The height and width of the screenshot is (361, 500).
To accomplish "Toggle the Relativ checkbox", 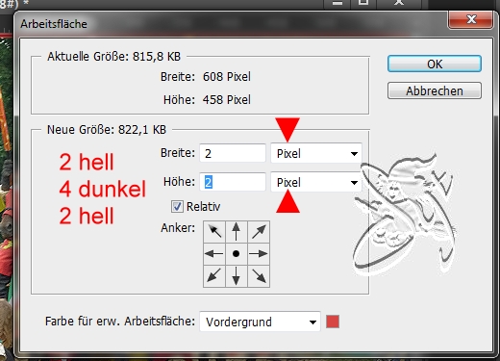I will pyautogui.click(x=177, y=206).
